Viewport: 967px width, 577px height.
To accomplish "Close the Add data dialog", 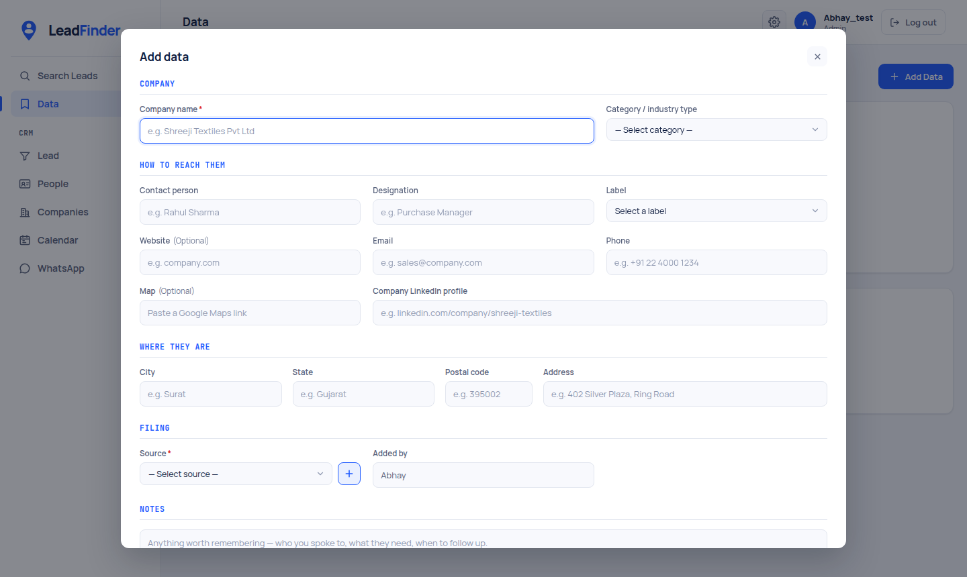I will tap(817, 57).
